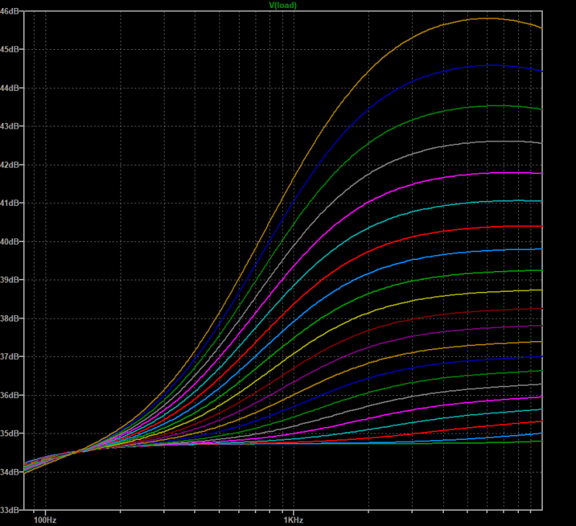Click the 36dB vertical axis label

coord(11,395)
